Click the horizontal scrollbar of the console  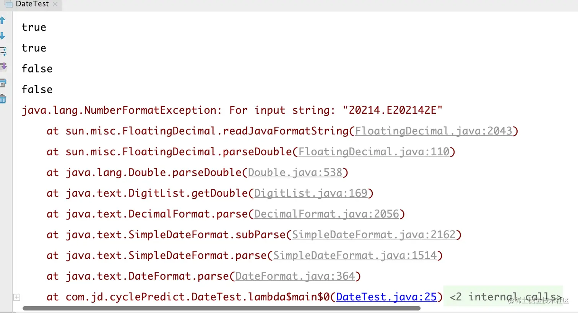point(222,308)
